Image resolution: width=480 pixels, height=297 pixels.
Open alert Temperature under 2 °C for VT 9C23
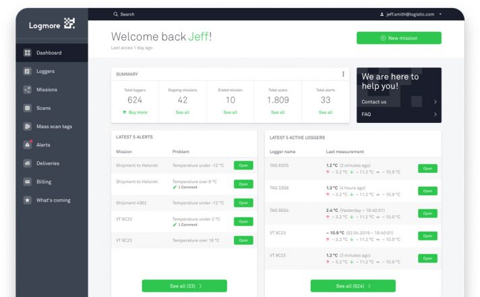(243, 221)
